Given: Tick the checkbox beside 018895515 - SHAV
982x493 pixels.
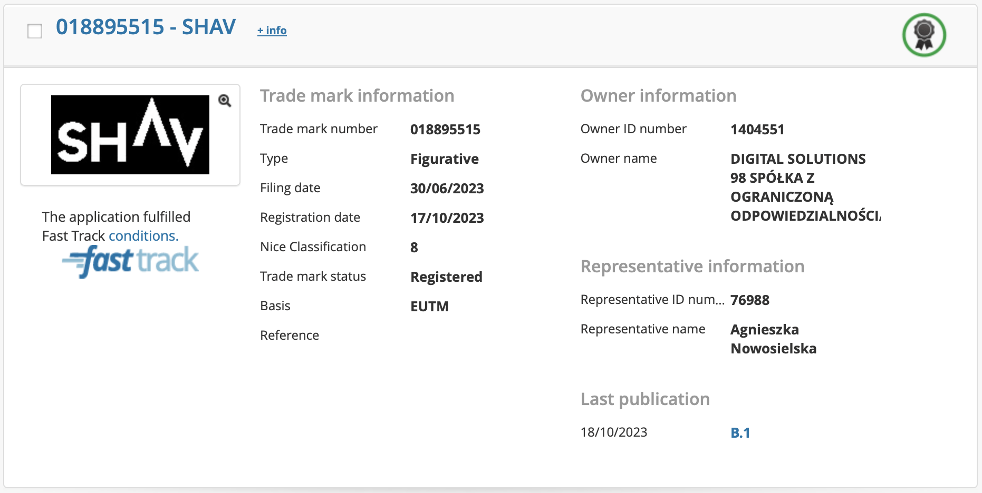Looking at the screenshot, I should click(35, 31).
